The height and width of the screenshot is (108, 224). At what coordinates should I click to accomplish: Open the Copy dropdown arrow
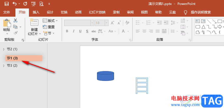20,27
